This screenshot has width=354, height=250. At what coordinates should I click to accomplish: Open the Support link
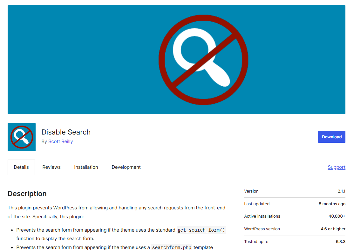pyautogui.click(x=337, y=167)
